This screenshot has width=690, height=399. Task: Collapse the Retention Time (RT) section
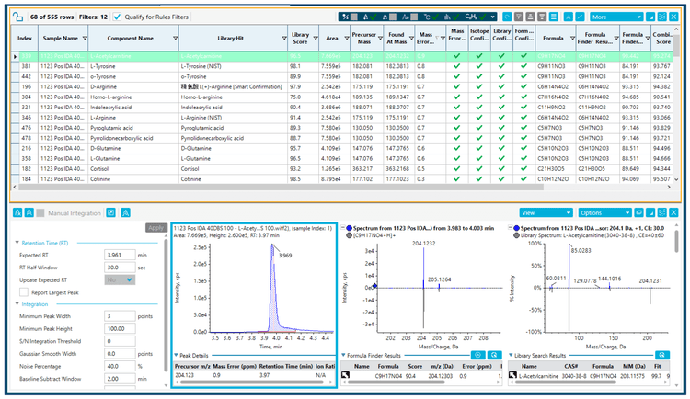(x=16, y=242)
